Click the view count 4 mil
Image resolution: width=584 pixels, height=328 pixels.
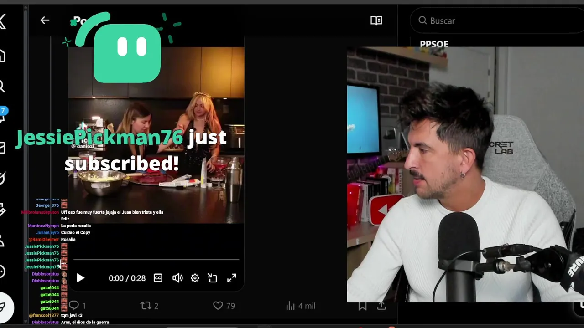pyautogui.click(x=307, y=306)
